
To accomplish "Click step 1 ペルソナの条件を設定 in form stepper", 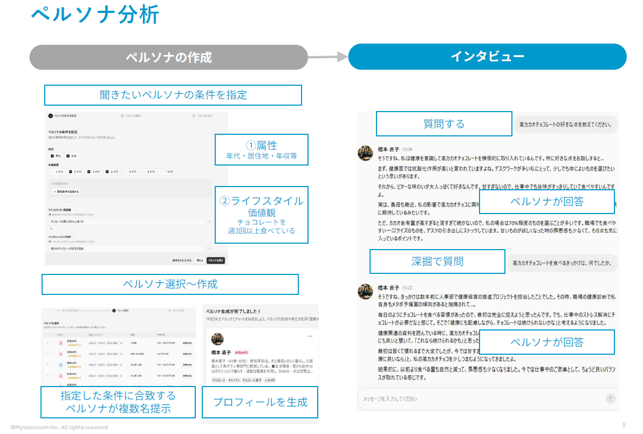I will click(63, 116).
